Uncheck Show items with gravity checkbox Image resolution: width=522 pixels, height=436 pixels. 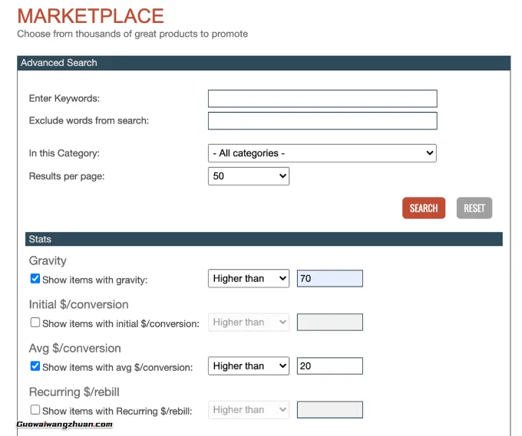[x=35, y=279]
